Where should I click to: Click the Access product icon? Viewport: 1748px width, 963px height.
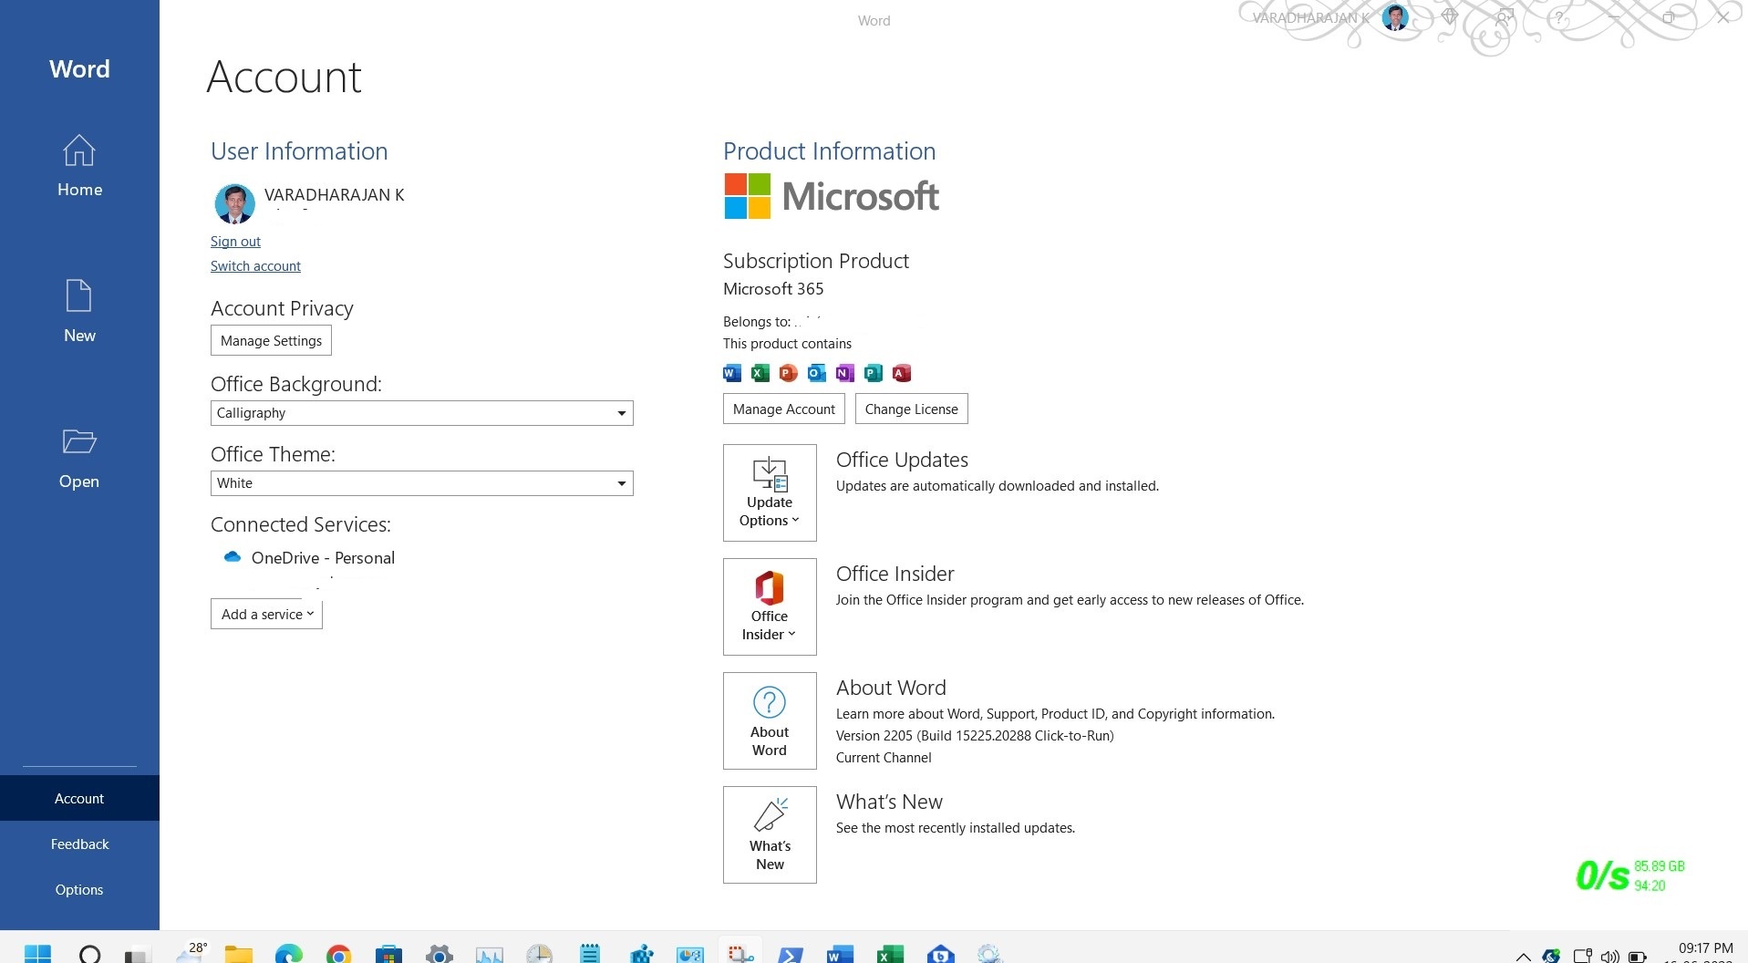902,372
